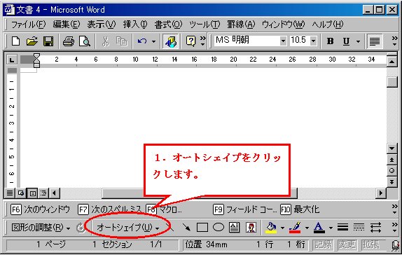Open the 図形の調整 menu
The image size is (402, 255).
tap(41, 227)
